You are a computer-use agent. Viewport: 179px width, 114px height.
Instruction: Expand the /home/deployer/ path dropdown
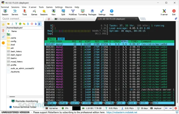pyautogui.click(x=42, y=28)
